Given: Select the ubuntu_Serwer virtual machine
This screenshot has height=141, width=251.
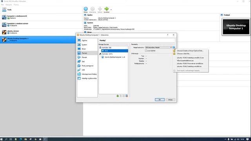Looking at the screenshot, I should [41, 32].
